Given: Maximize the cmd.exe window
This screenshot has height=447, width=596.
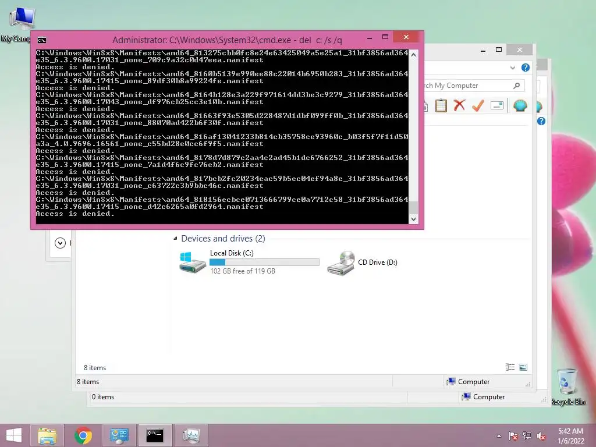Looking at the screenshot, I should pyautogui.click(x=385, y=37).
